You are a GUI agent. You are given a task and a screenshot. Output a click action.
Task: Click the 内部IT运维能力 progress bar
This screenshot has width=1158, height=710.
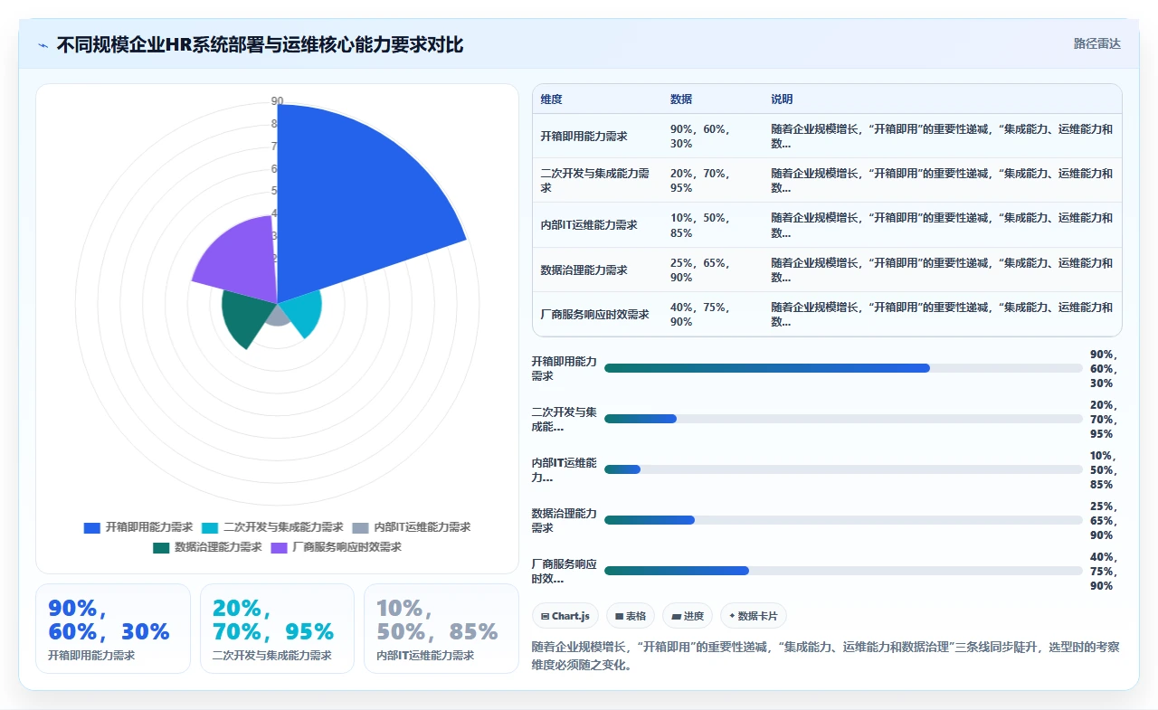pos(843,469)
